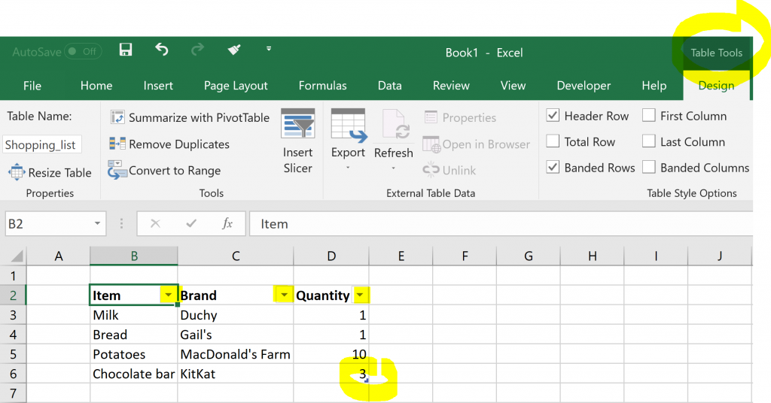Open the Quantity column filter dropdown
Image resolution: width=771 pixels, height=403 pixels.
360,295
